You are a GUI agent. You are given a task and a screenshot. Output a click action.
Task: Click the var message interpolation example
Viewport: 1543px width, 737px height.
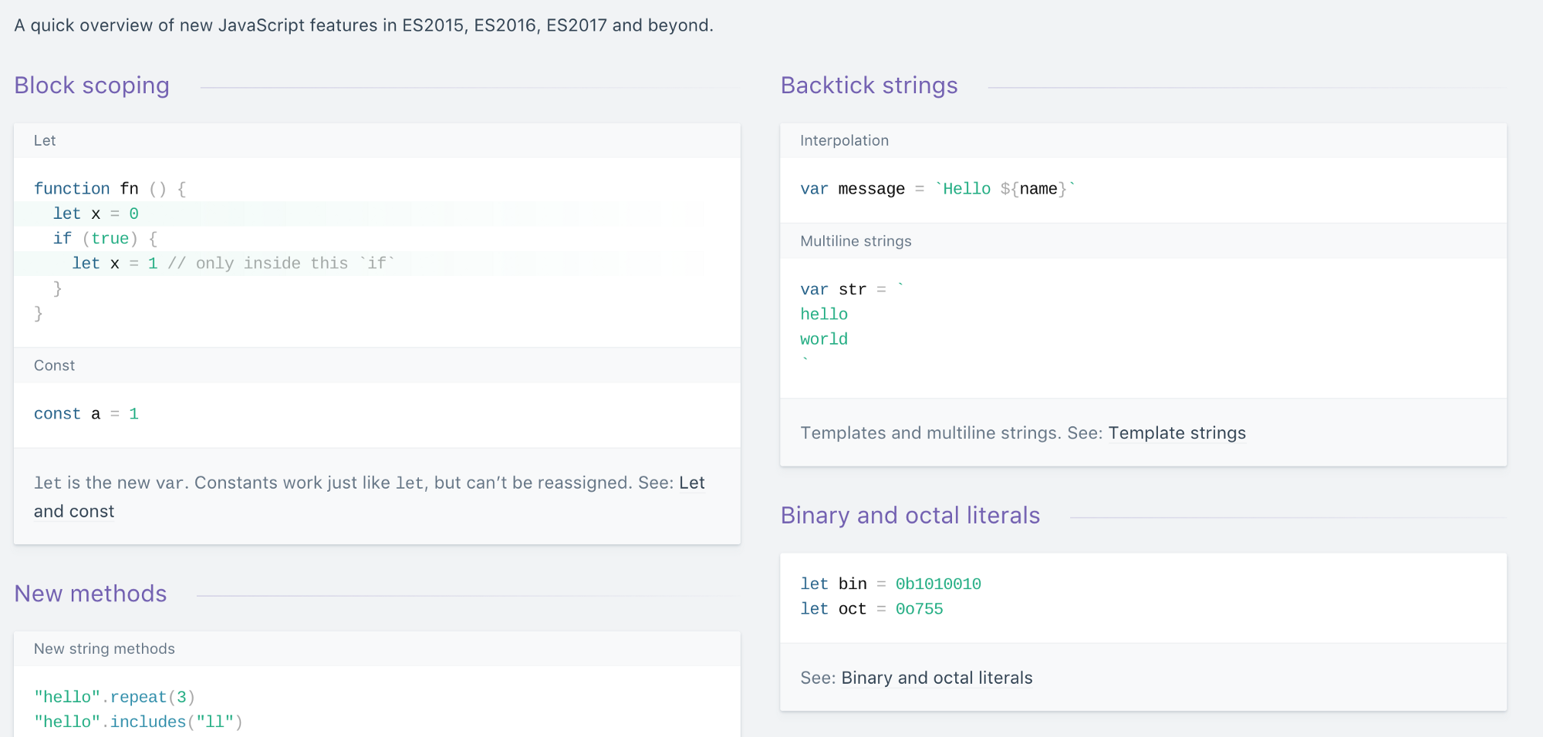pos(937,188)
